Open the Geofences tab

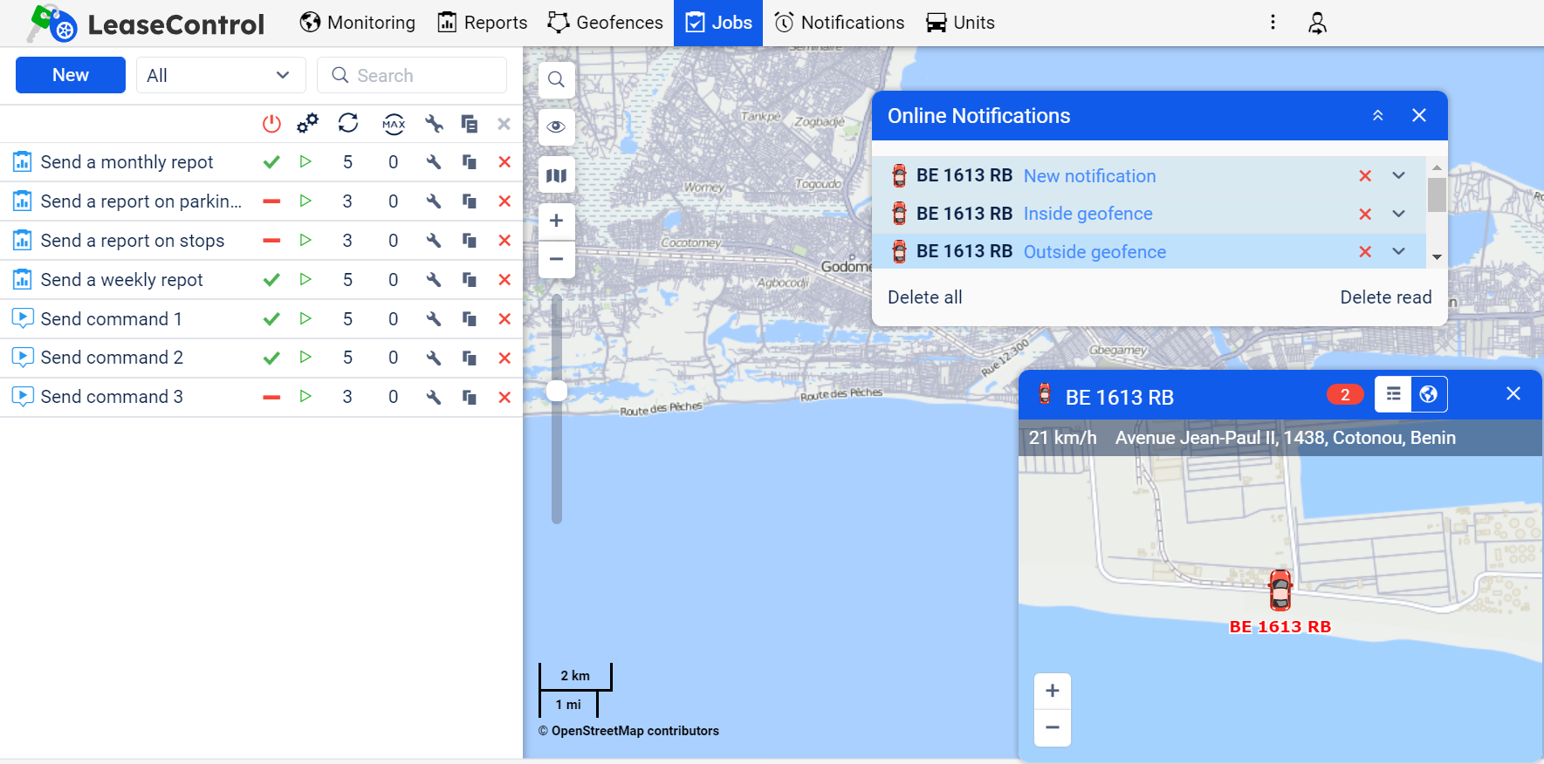[x=605, y=23]
